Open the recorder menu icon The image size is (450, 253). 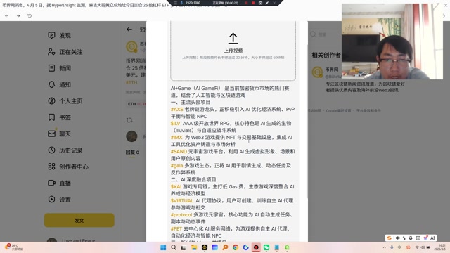pyautogui.click(x=176, y=3)
